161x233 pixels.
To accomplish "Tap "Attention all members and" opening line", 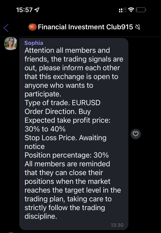I will pyautogui.click(x=67, y=50).
